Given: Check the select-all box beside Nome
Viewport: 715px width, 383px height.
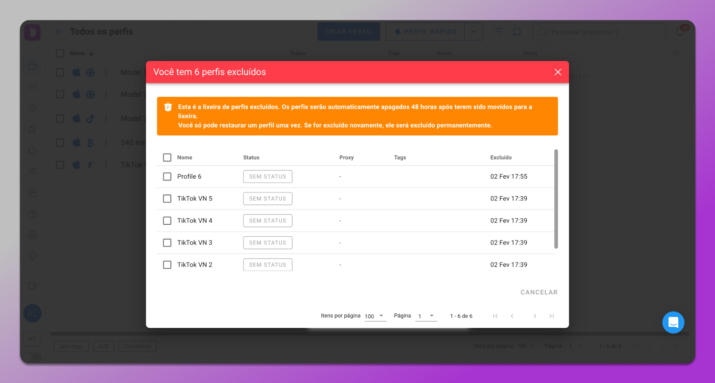Looking at the screenshot, I should [x=167, y=158].
